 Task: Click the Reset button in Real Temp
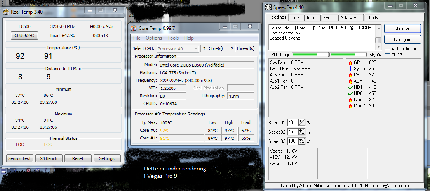pos(78,158)
